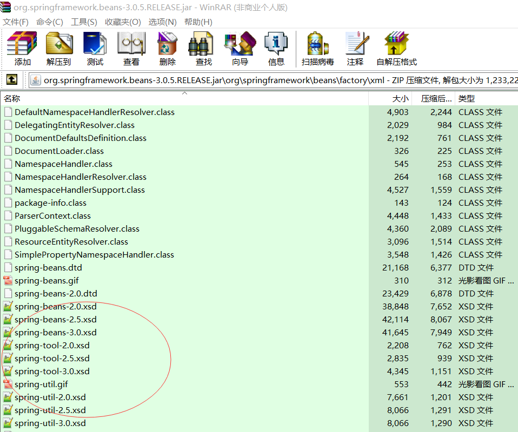The width and height of the screenshot is (518, 432).
Task: Click the spring-util-2.0.xsd file icon
Action: pos(8,397)
